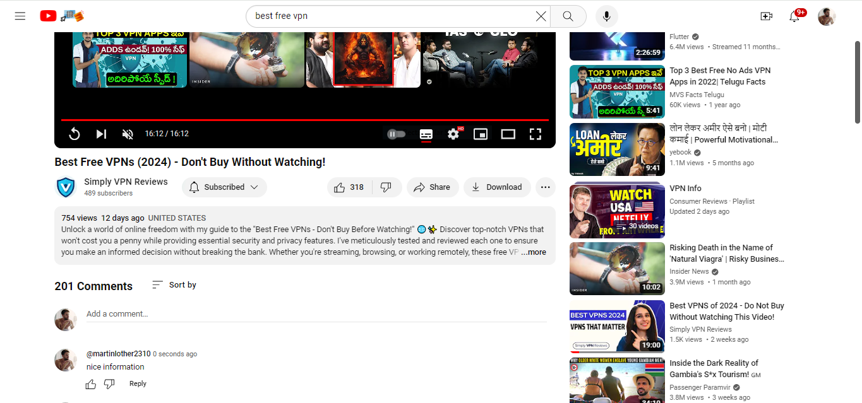Download the video
The image size is (862, 403).
(497, 187)
